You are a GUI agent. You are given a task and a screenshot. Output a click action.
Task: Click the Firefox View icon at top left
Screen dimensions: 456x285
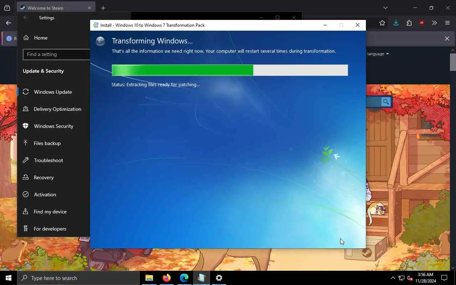(x=7, y=8)
